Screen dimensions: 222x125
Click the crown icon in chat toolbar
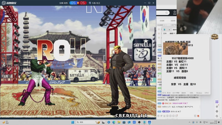(x=164, y=116)
